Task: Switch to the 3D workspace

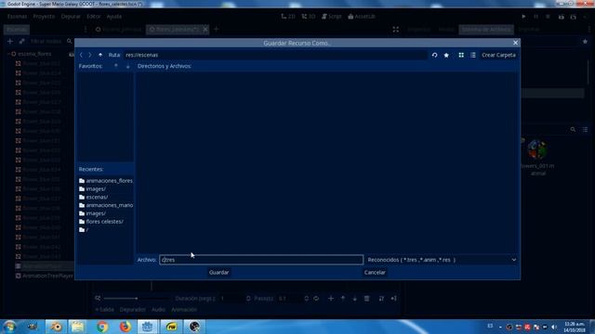Action: [309, 17]
